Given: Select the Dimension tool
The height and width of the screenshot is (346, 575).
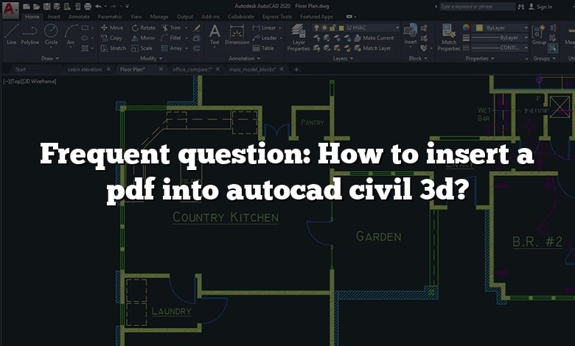Looking at the screenshot, I should [x=237, y=35].
